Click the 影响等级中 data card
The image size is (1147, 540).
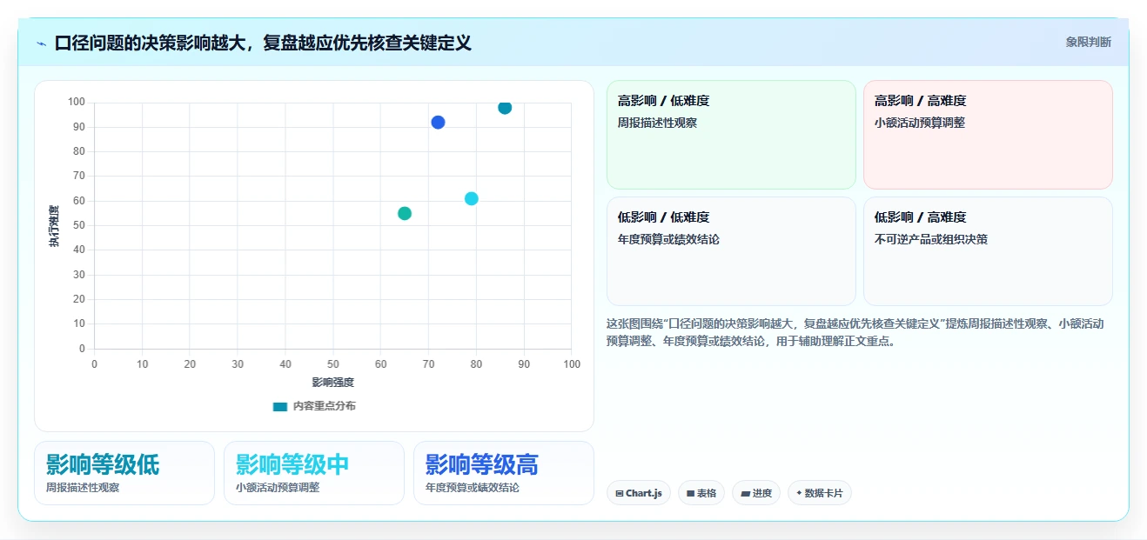314,473
